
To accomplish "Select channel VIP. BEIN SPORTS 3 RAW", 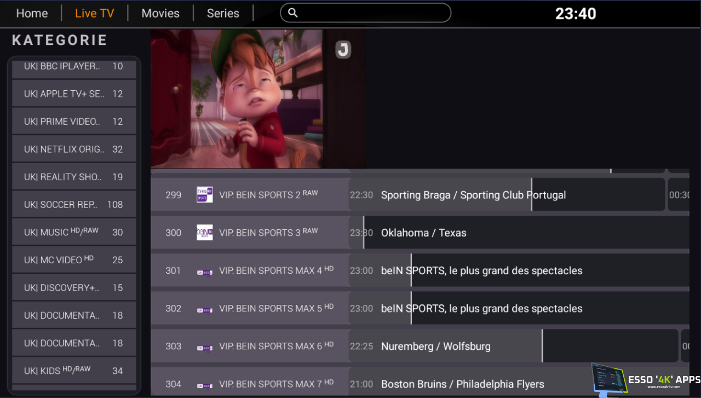I will tap(250, 233).
